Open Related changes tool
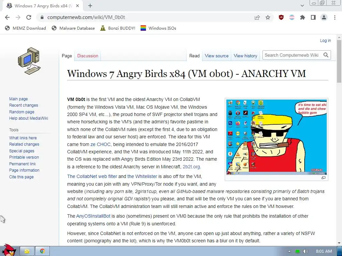342x256 pixels. click(24, 144)
